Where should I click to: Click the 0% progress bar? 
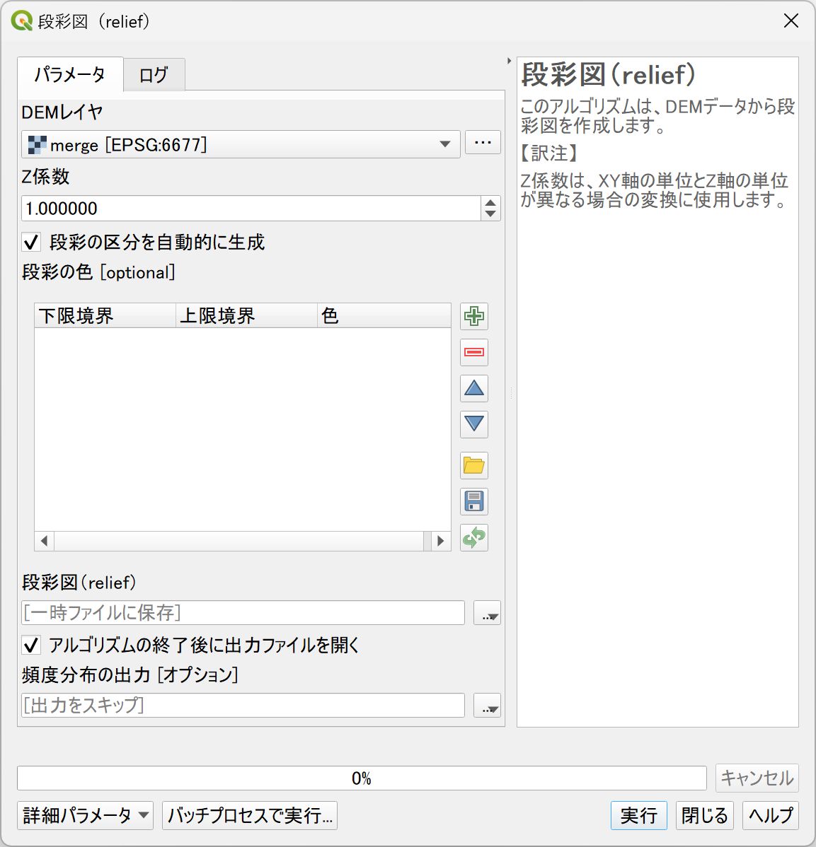pyautogui.click(x=362, y=778)
